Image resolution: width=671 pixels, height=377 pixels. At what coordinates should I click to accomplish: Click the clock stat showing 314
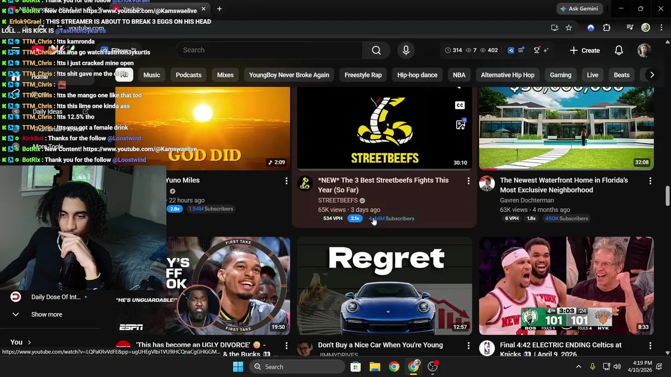[x=453, y=50]
